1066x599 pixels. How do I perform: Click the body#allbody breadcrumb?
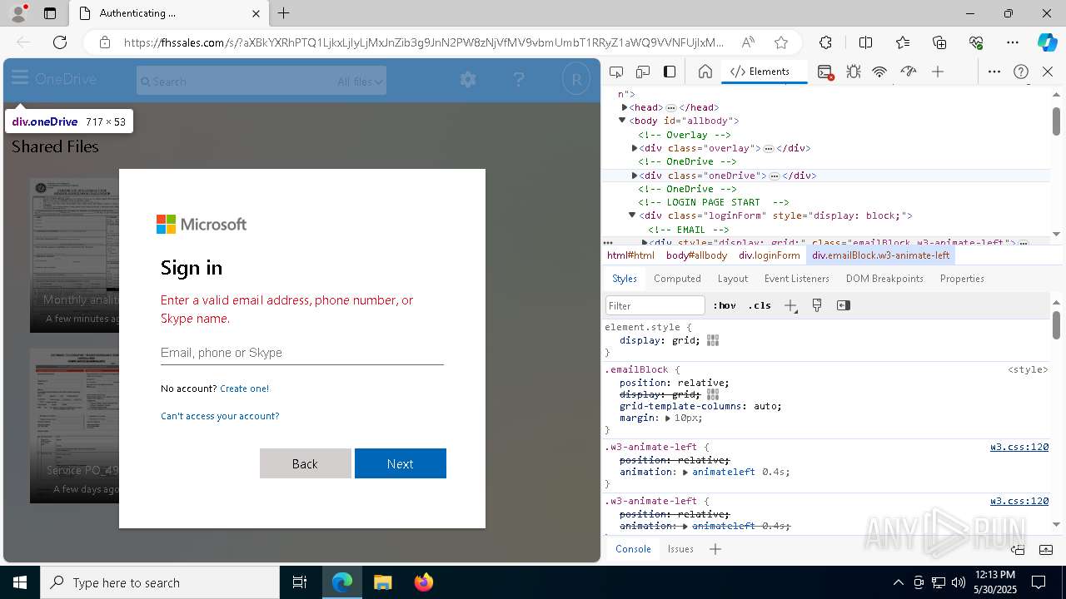pyautogui.click(x=696, y=255)
